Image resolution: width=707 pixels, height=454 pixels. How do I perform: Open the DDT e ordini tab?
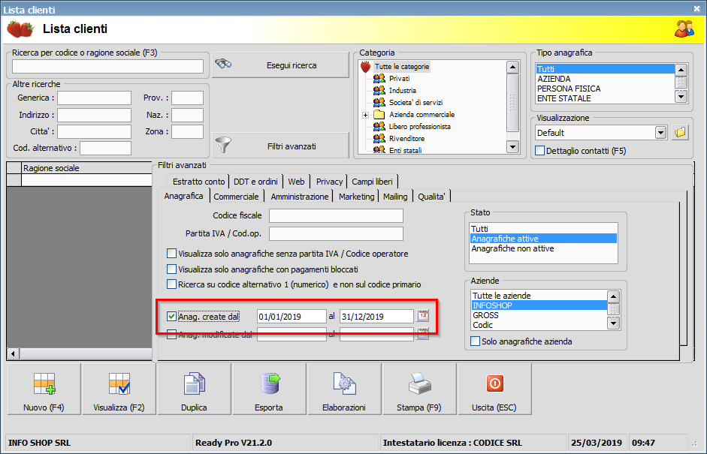pos(255,181)
